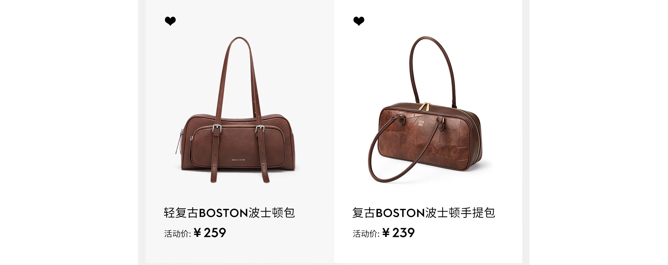
Task: Open the 复古BOSTON波士顿手提包 product title
Action: (423, 213)
